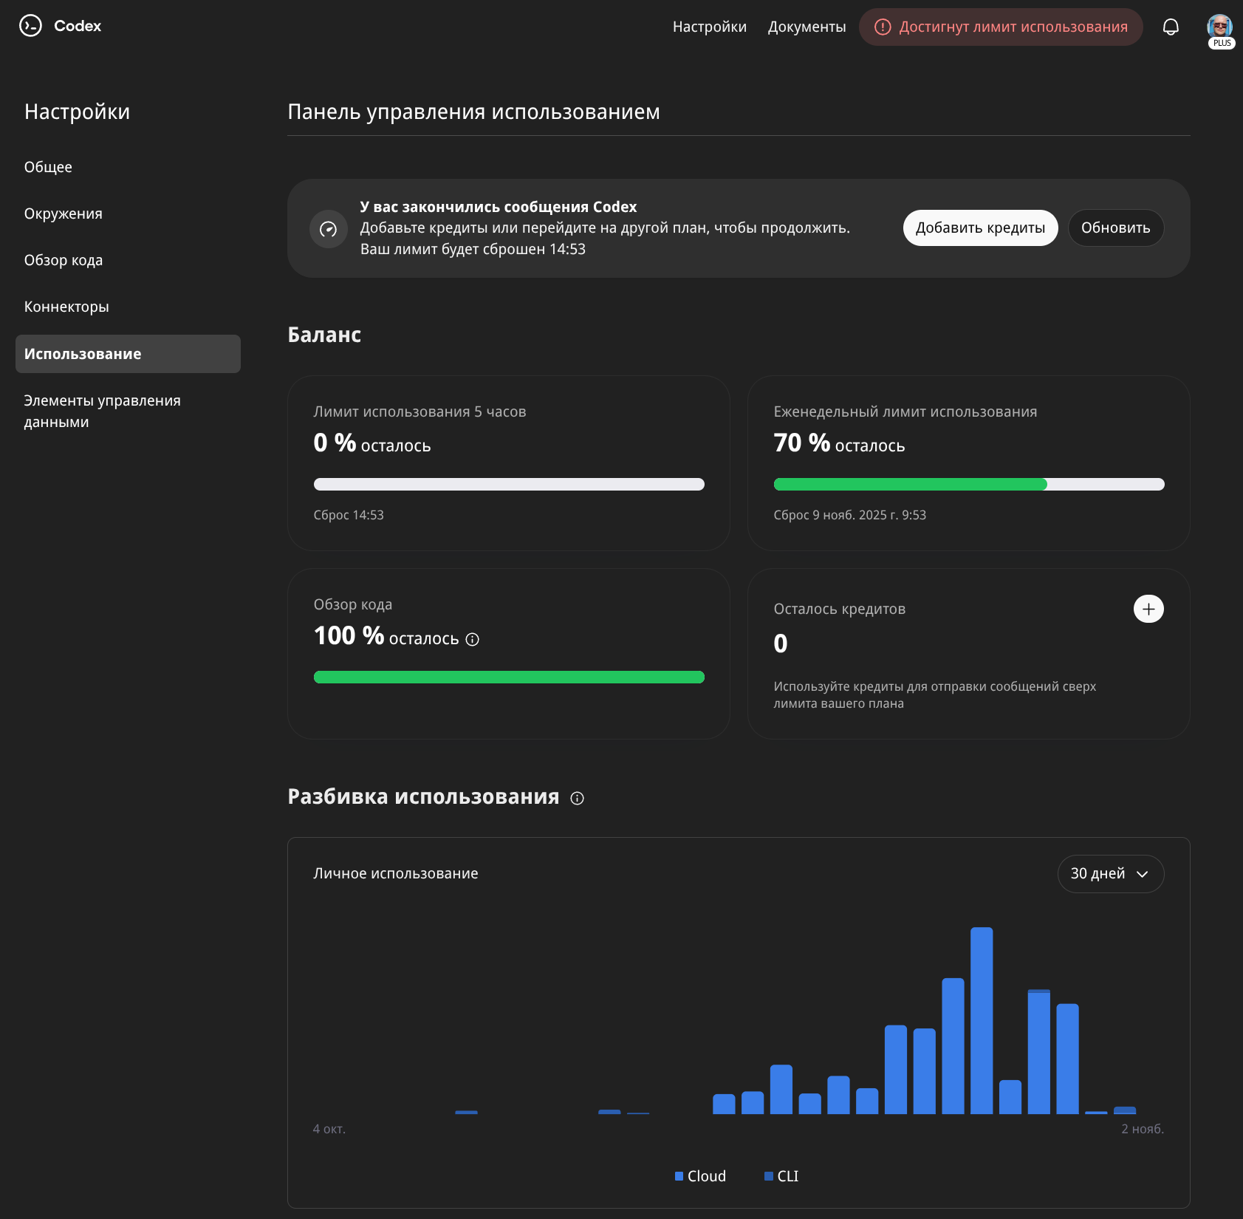Select Общее in settings sidebar
The height and width of the screenshot is (1219, 1243).
(48, 167)
